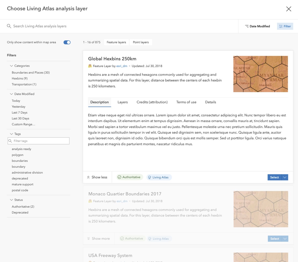The width and height of the screenshot is (298, 262).
Task: Open the Terms of use tab
Action: (x=186, y=102)
